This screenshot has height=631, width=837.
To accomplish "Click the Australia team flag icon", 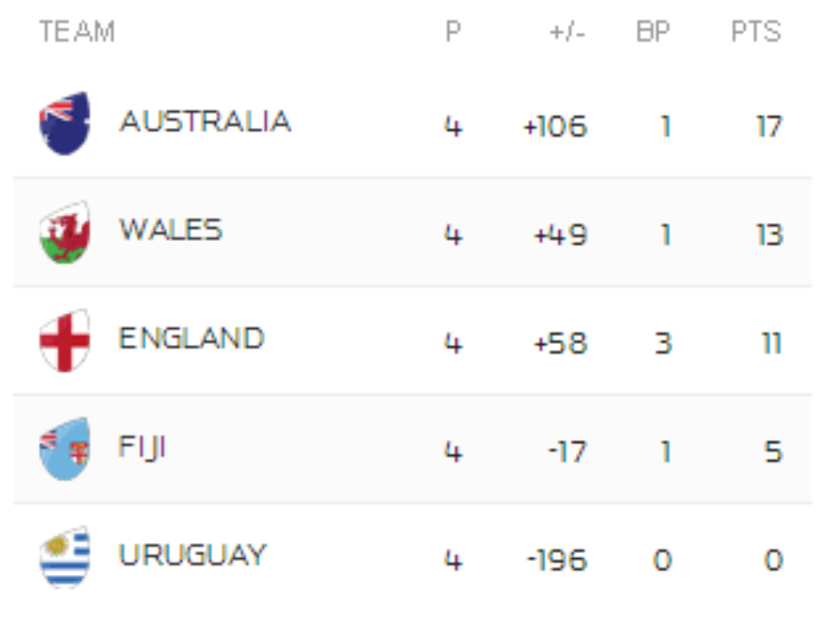I will (x=64, y=124).
